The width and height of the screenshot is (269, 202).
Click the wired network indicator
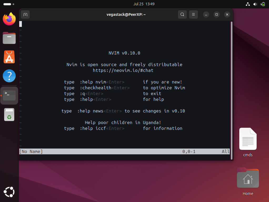[248, 4]
